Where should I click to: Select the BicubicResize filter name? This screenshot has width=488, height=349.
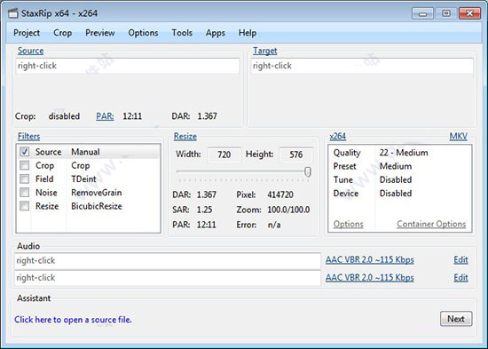coord(97,206)
